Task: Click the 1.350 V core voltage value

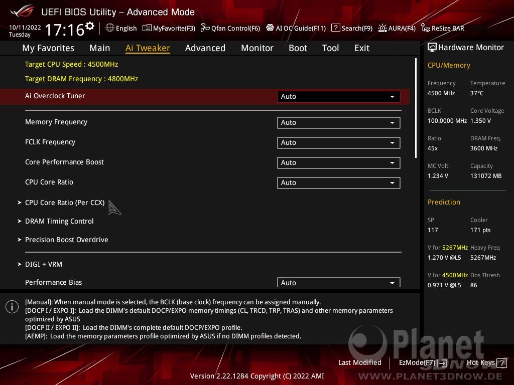Action: coord(480,121)
